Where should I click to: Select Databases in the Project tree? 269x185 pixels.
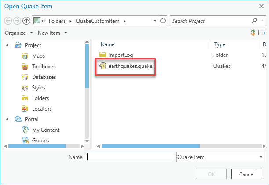(44, 77)
